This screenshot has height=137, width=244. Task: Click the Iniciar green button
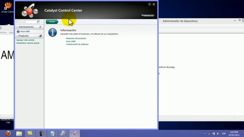(x=52, y=22)
